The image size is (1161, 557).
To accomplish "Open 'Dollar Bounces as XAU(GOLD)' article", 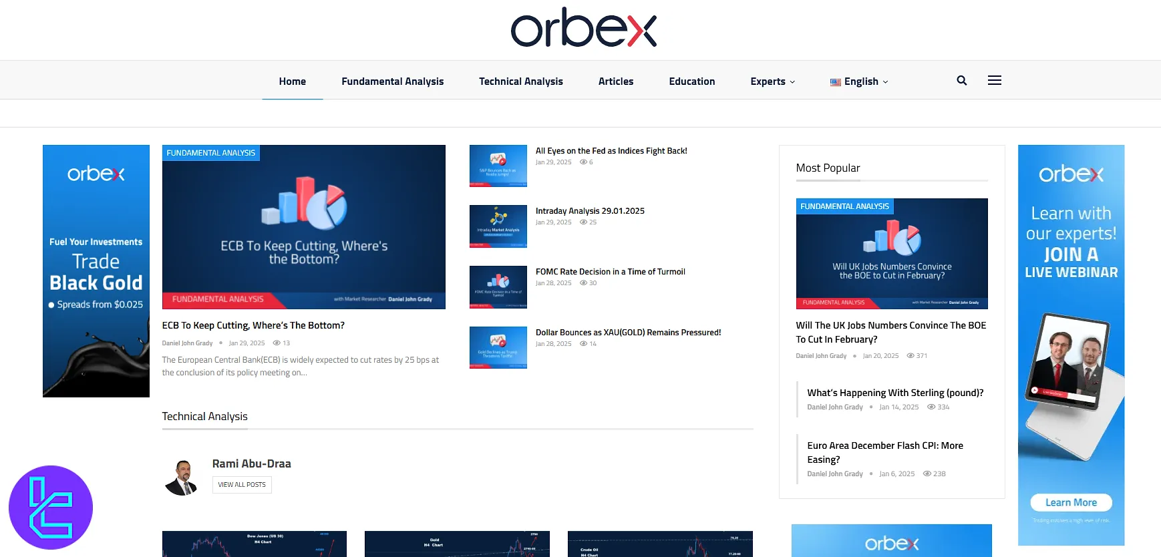I will tap(628, 333).
